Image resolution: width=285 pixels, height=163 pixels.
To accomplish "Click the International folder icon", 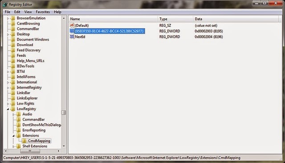I will [13, 82].
